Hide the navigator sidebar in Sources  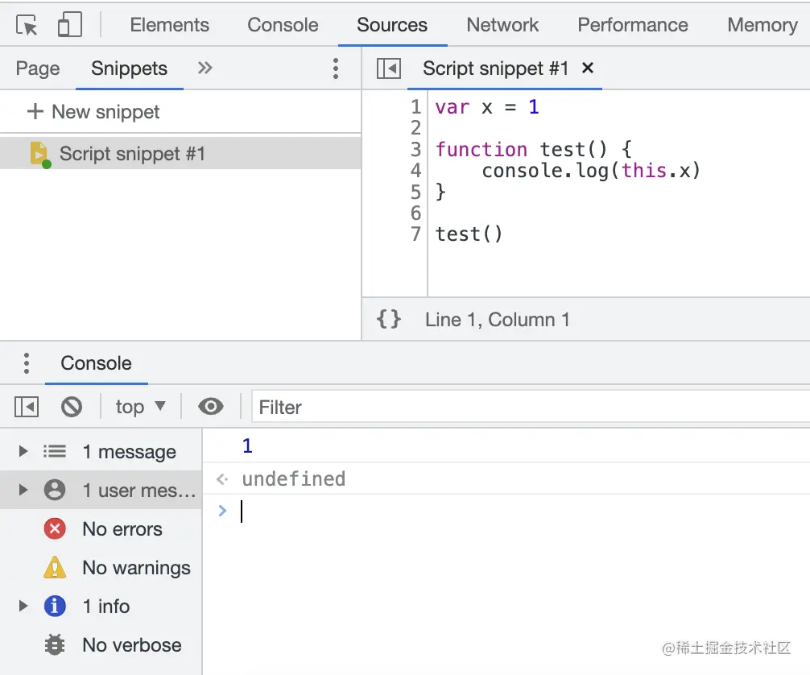coord(388,68)
